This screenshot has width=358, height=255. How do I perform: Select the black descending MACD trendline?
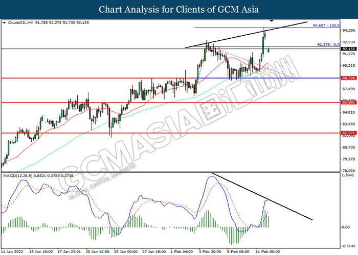click(x=262, y=196)
